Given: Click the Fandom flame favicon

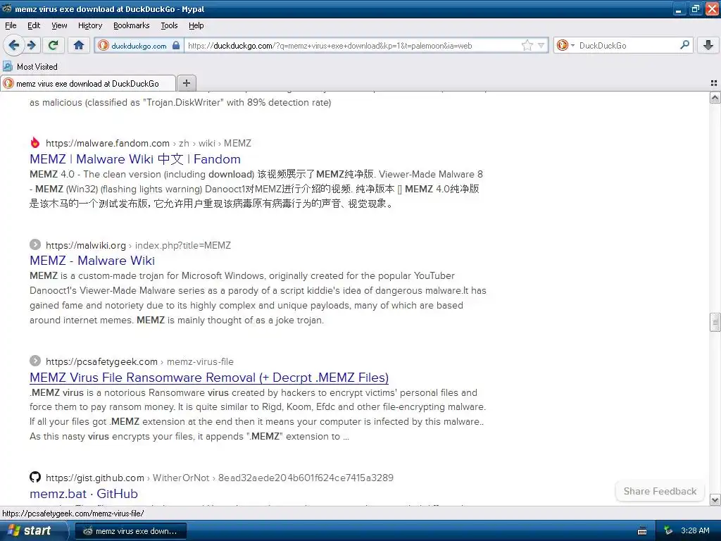Looking at the screenshot, I should (35, 142).
